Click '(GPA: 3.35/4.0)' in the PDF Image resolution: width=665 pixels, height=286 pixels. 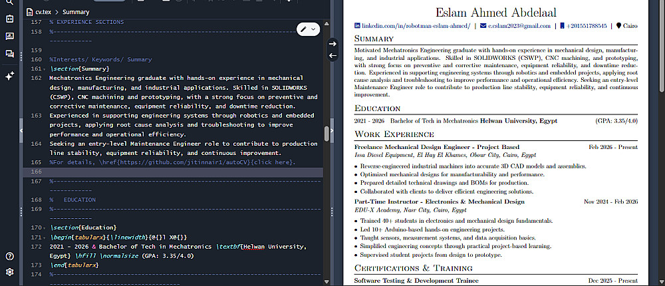click(x=616, y=121)
